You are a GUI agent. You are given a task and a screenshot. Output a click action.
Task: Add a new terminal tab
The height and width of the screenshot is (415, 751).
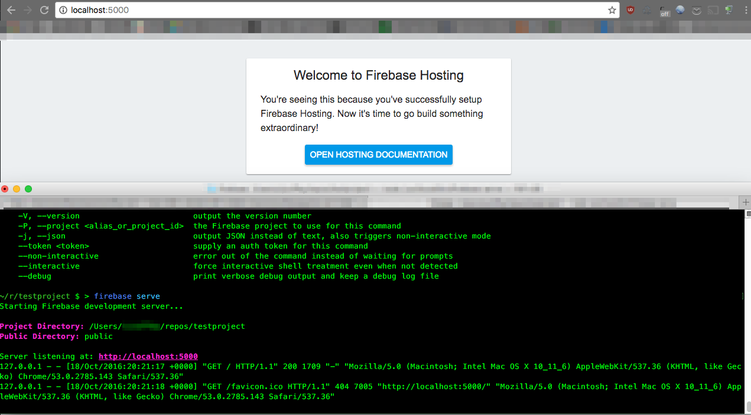[x=746, y=202]
